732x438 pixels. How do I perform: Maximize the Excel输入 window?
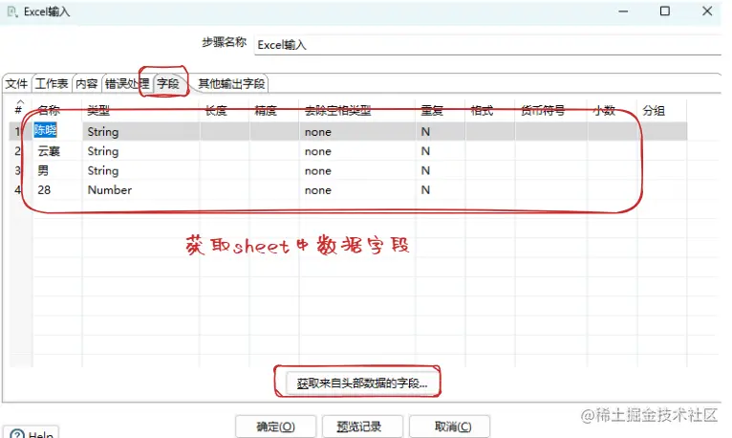[x=665, y=11]
